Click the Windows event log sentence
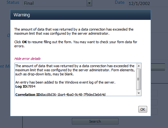Viewport: 168px width, 128px height. pyautogui.click(x=65, y=82)
